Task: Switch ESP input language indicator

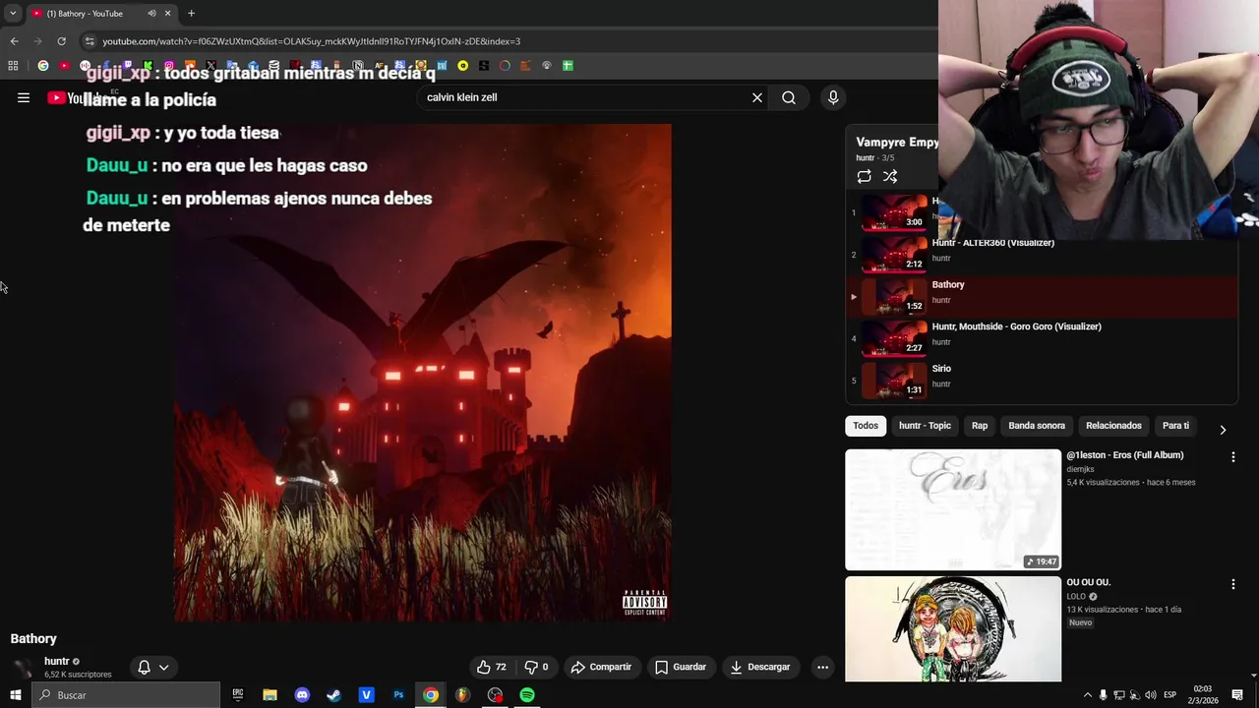Action: coord(1169,695)
